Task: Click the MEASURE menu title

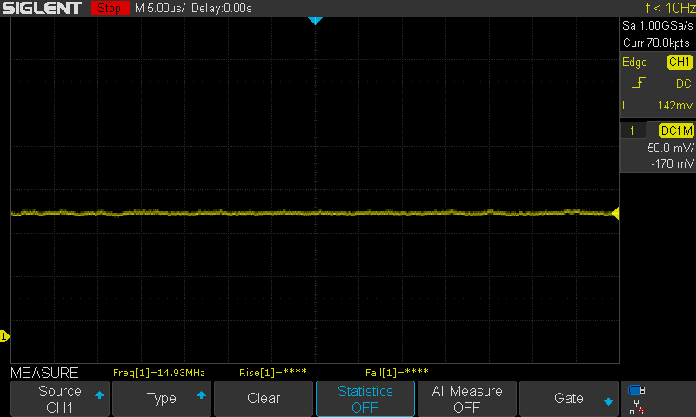Action: pyautogui.click(x=44, y=374)
